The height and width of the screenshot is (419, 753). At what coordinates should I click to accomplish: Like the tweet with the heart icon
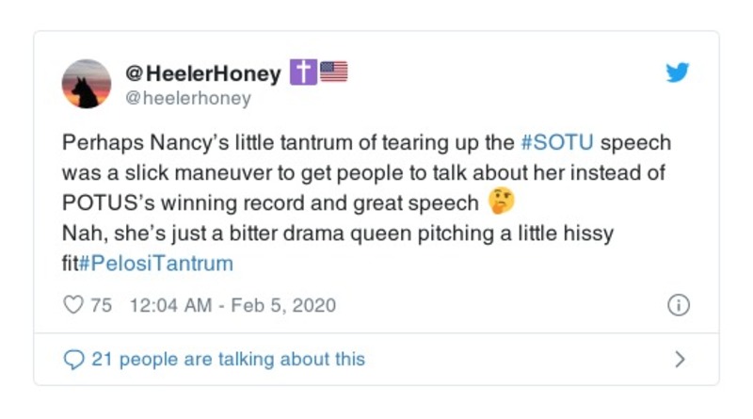(72, 305)
